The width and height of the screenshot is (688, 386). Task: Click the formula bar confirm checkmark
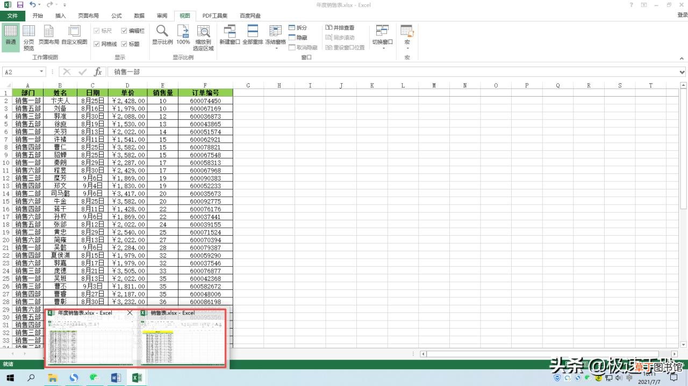(x=82, y=71)
